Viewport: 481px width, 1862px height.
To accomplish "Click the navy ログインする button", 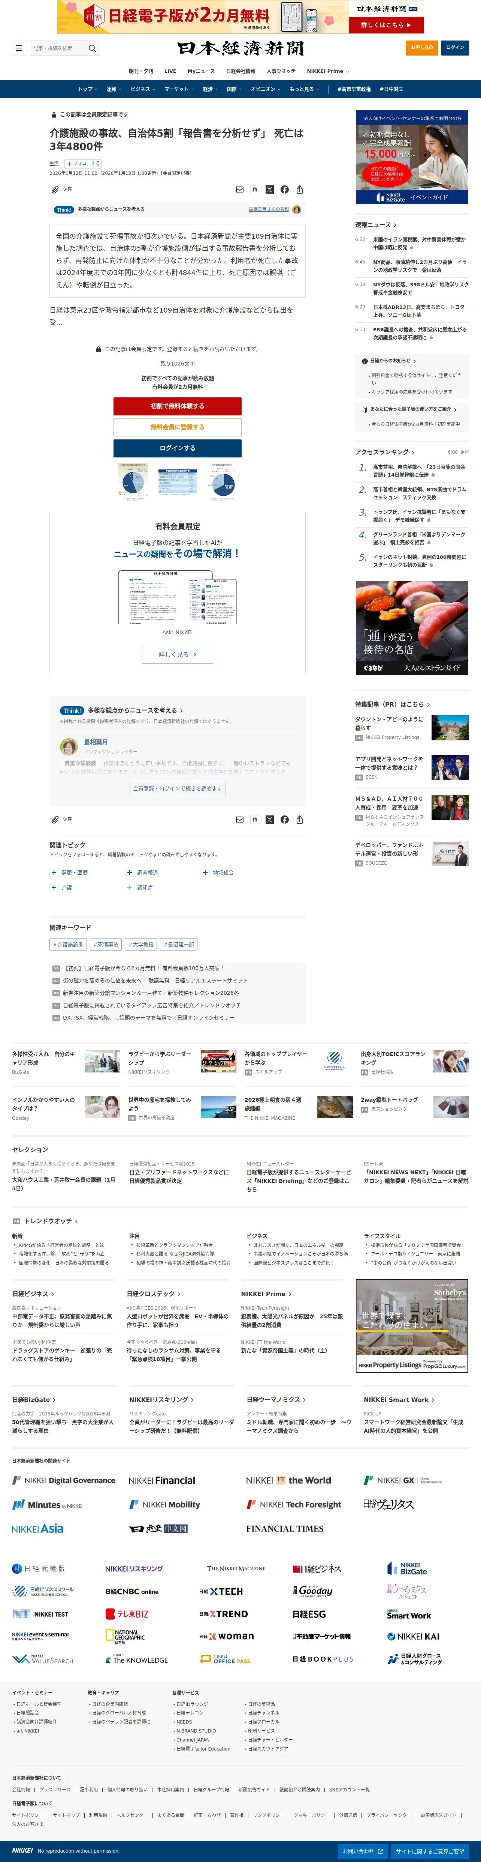I will click(x=178, y=448).
